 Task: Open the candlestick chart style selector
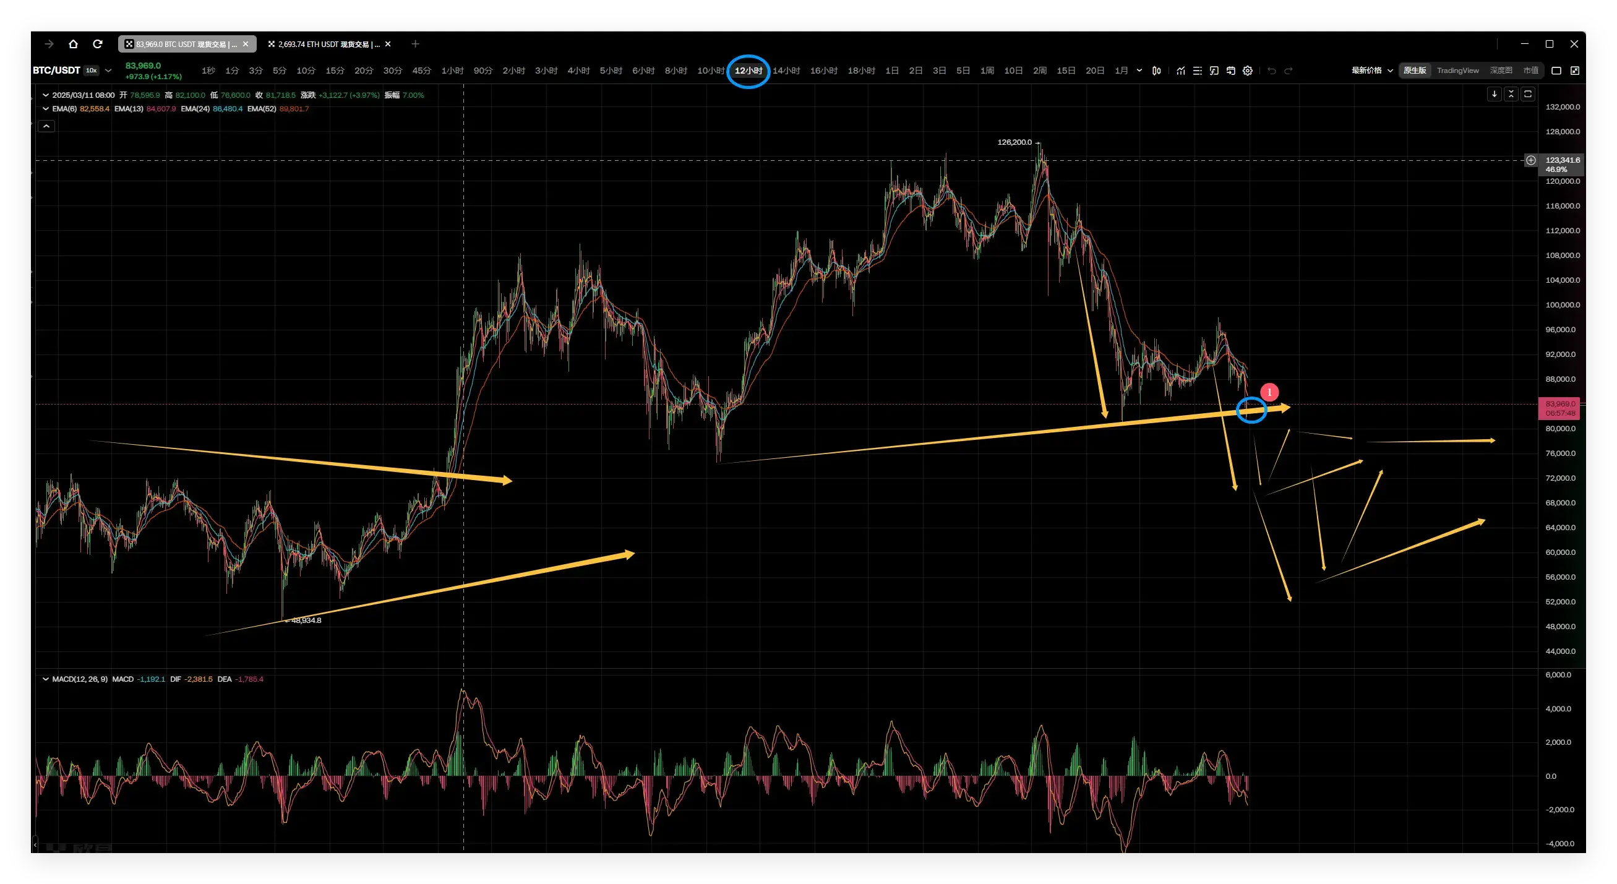click(x=1157, y=71)
